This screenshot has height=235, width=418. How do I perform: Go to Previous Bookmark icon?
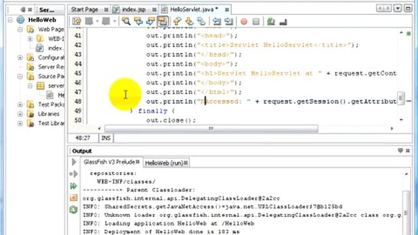pyautogui.click(x=177, y=22)
